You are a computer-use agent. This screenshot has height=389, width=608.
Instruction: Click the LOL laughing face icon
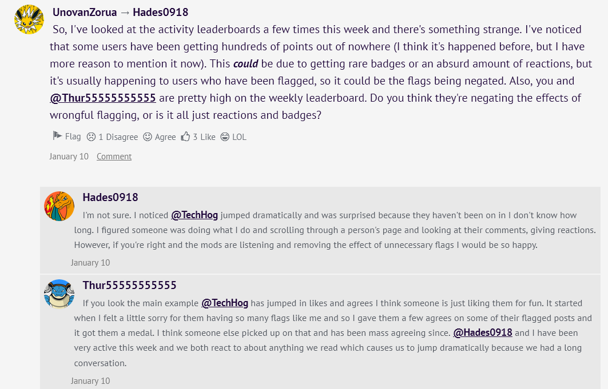point(225,137)
